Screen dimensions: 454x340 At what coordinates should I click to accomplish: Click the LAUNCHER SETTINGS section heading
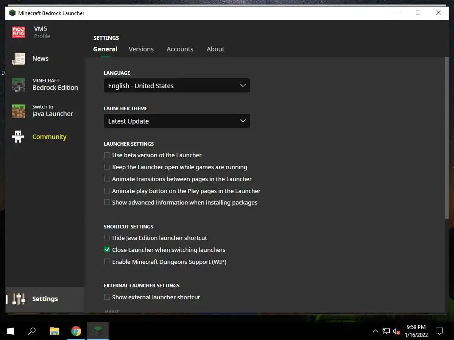tap(129, 144)
